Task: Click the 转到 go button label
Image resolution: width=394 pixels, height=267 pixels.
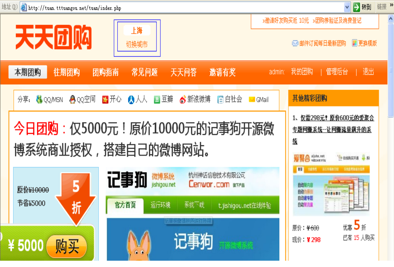Action: [366, 7]
